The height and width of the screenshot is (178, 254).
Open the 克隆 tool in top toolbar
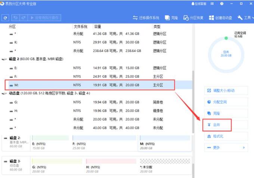click(x=171, y=18)
